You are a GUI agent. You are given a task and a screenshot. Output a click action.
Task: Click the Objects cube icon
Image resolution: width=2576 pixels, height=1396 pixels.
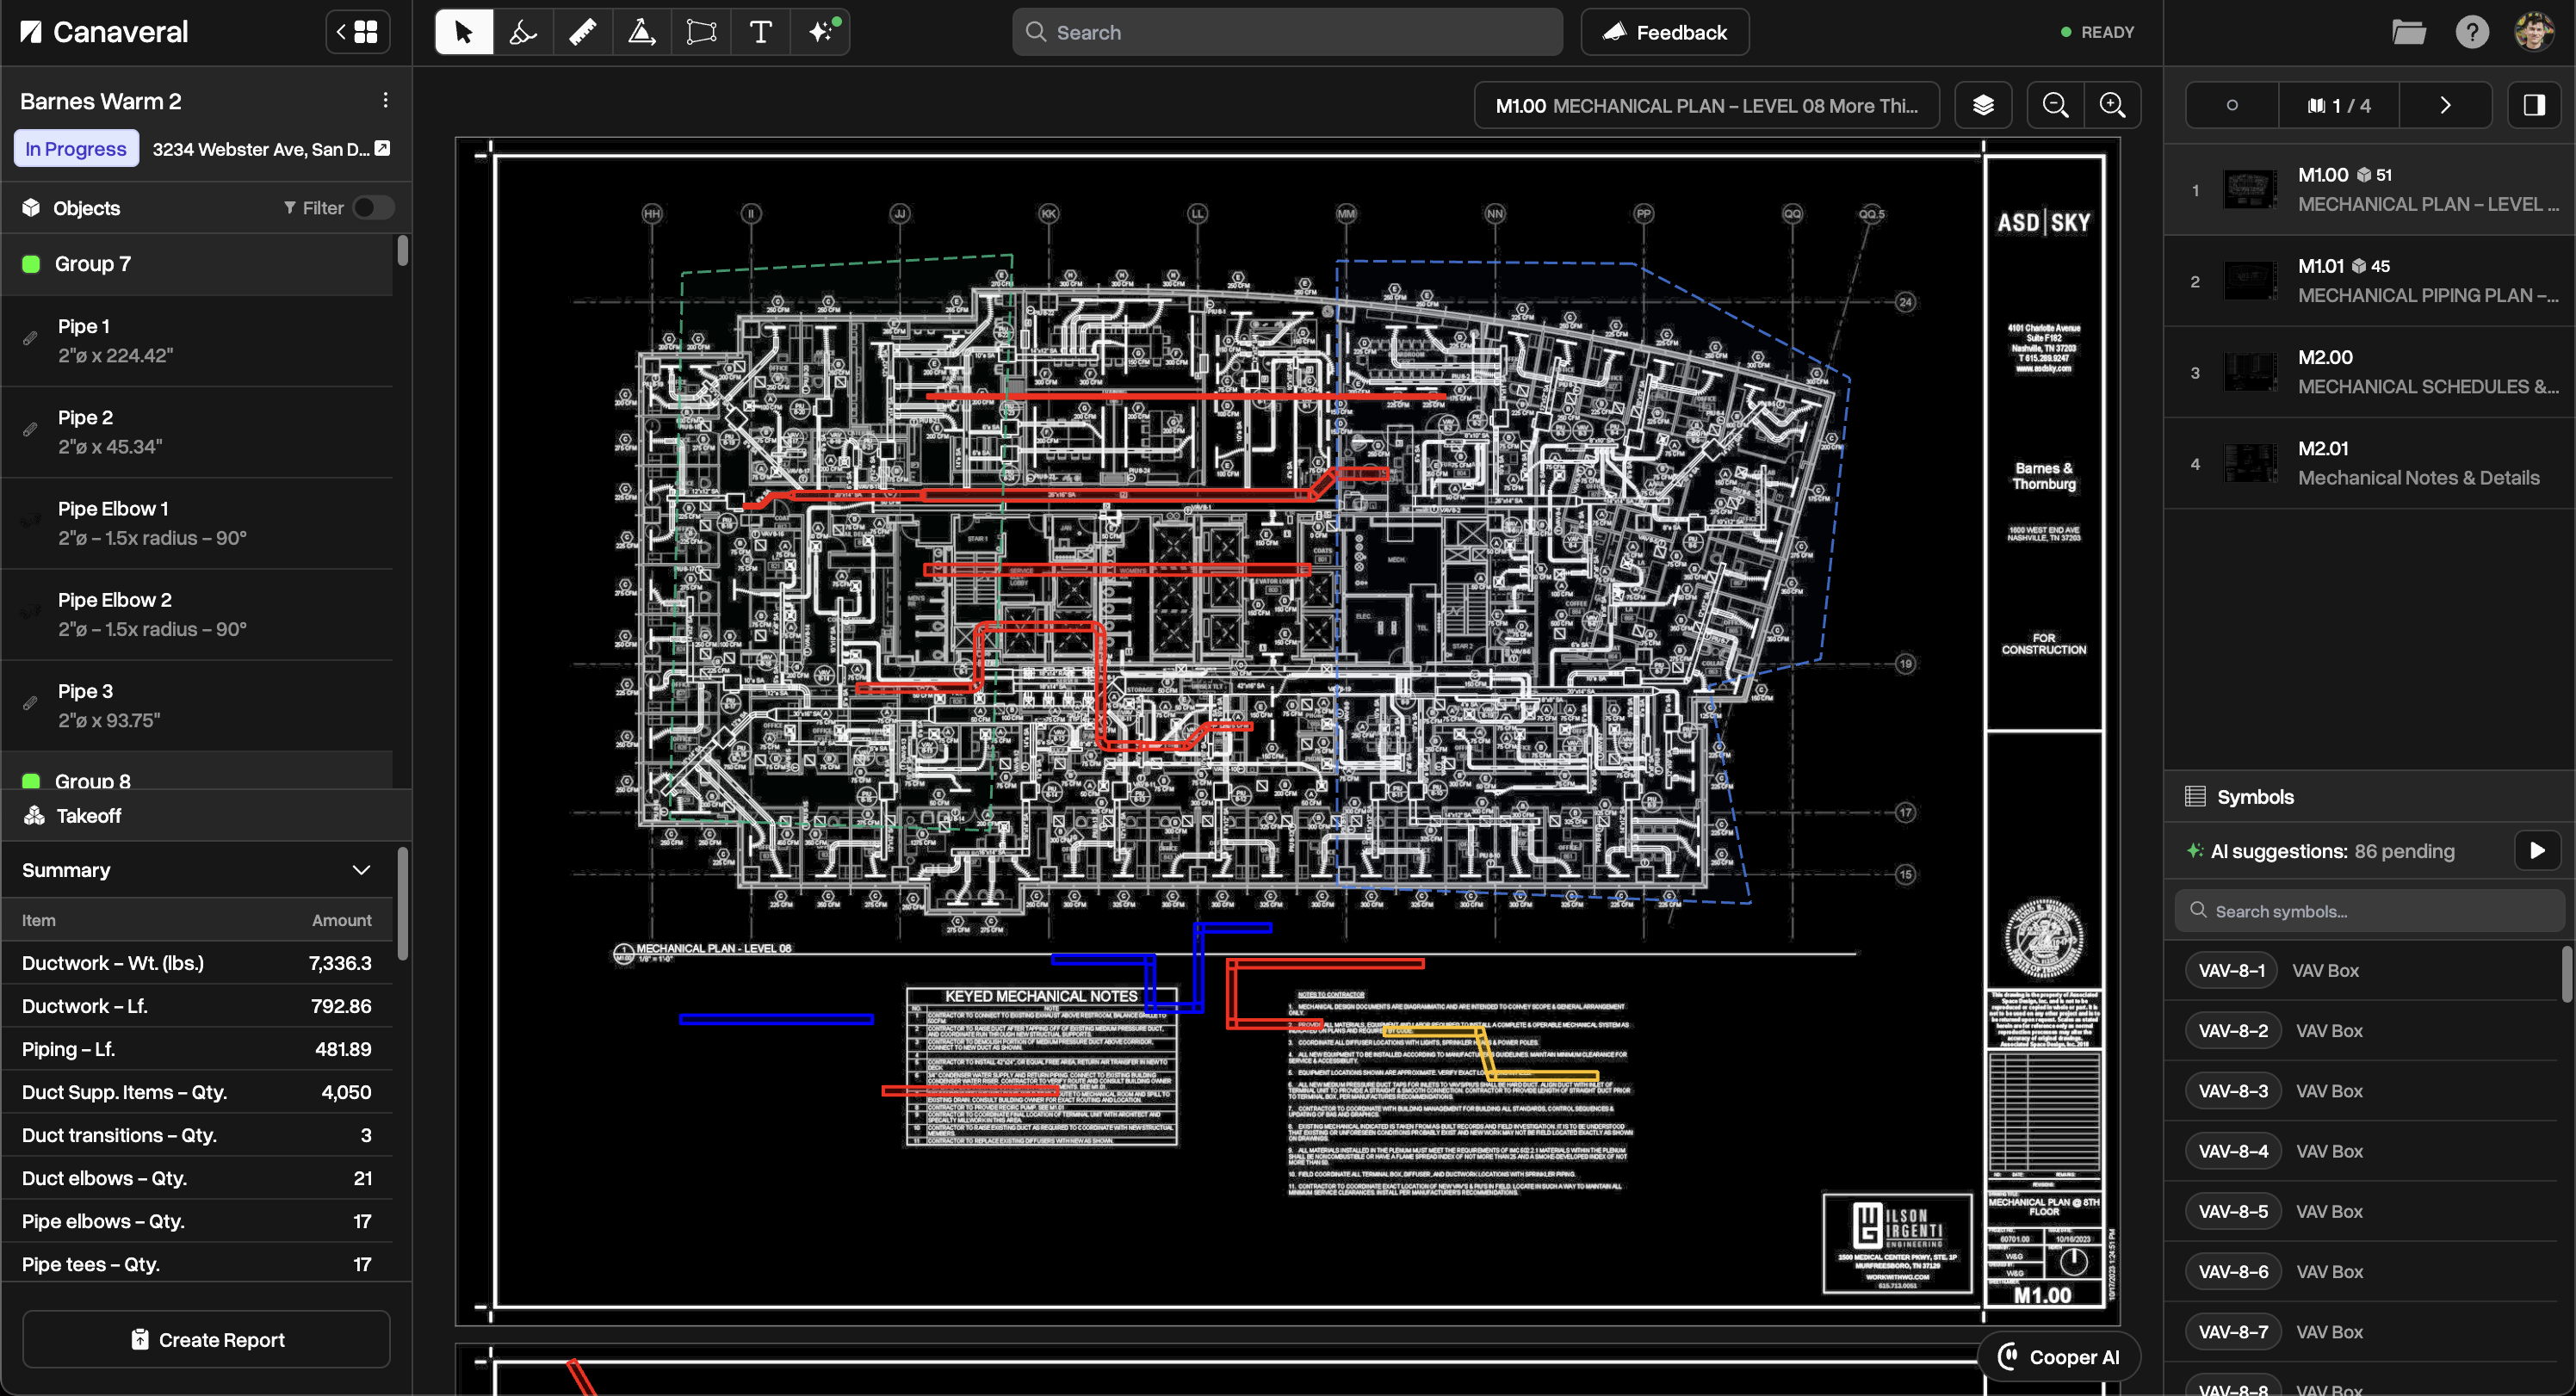click(32, 208)
